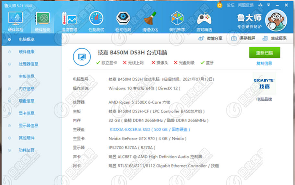This screenshot has height=185, width=295.
Task: Click the round computer monitor icon
Action: [x=82, y=57]
